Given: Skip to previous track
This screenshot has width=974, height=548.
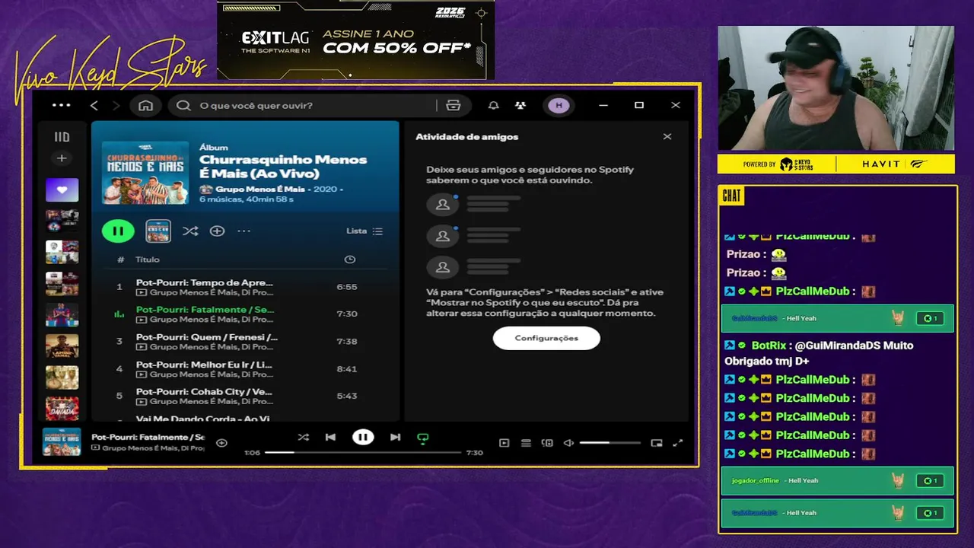Looking at the screenshot, I should [x=330, y=437].
